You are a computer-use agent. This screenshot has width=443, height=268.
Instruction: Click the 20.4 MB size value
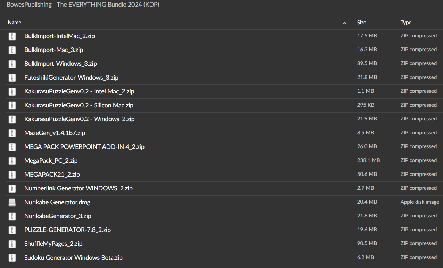[367, 202]
